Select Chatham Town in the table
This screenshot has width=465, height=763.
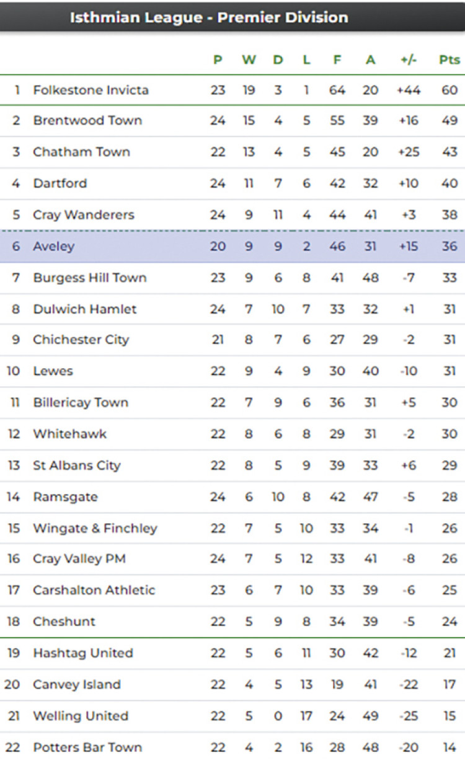81,152
